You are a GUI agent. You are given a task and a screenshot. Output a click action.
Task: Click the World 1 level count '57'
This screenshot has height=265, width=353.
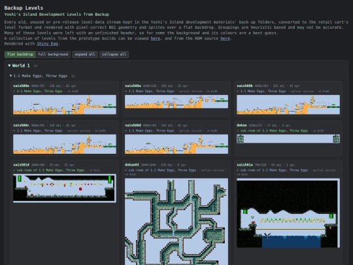[x=35, y=66]
